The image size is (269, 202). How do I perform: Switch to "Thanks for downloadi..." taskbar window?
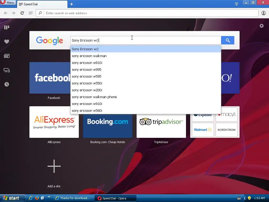click(73, 198)
